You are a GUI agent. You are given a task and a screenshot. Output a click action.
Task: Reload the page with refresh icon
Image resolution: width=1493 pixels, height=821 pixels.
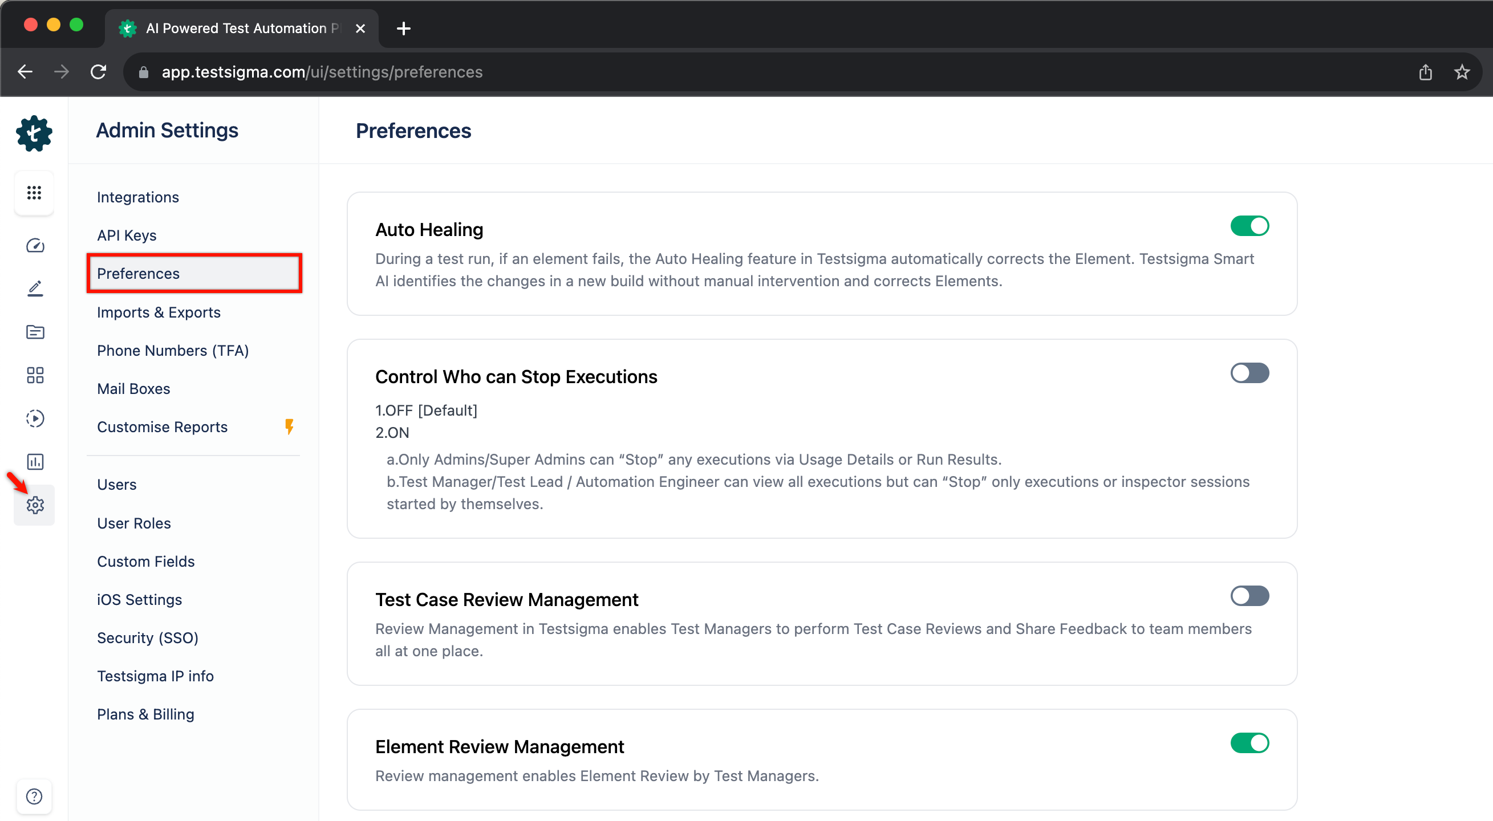[99, 72]
